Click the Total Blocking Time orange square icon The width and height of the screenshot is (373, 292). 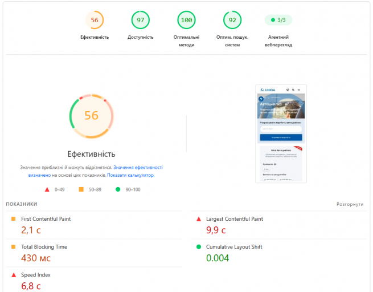click(x=13, y=247)
